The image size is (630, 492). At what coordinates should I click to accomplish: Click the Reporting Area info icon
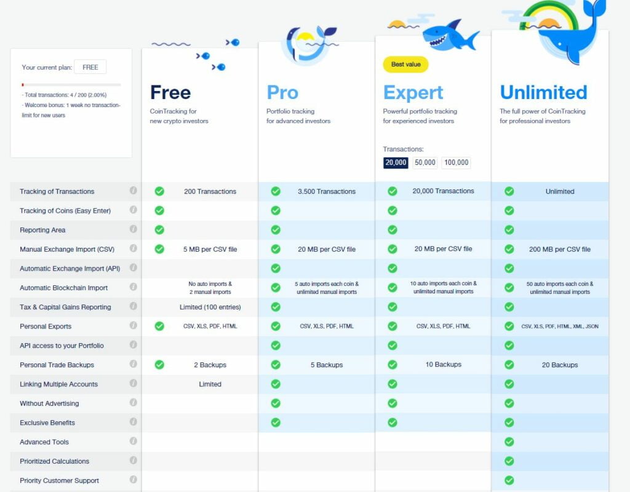[133, 229]
